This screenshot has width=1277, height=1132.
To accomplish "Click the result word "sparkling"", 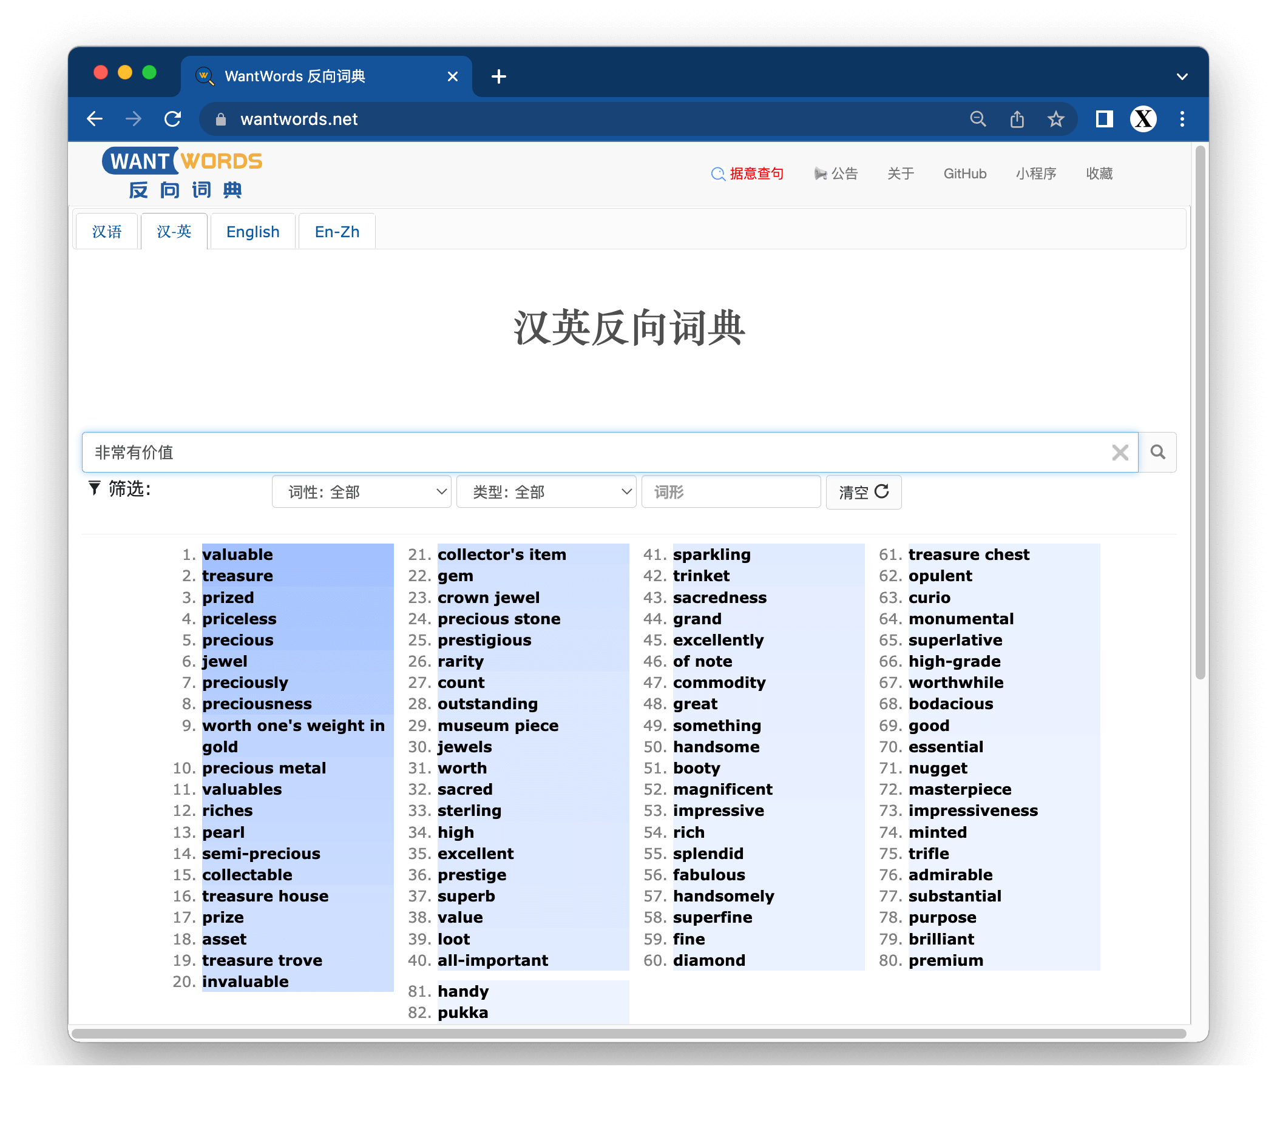I will (x=711, y=554).
